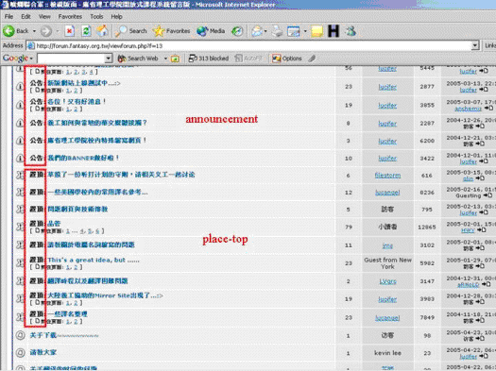Click the Mail envelope icon
The height and width of the screenshot is (371, 496).
[257, 31]
